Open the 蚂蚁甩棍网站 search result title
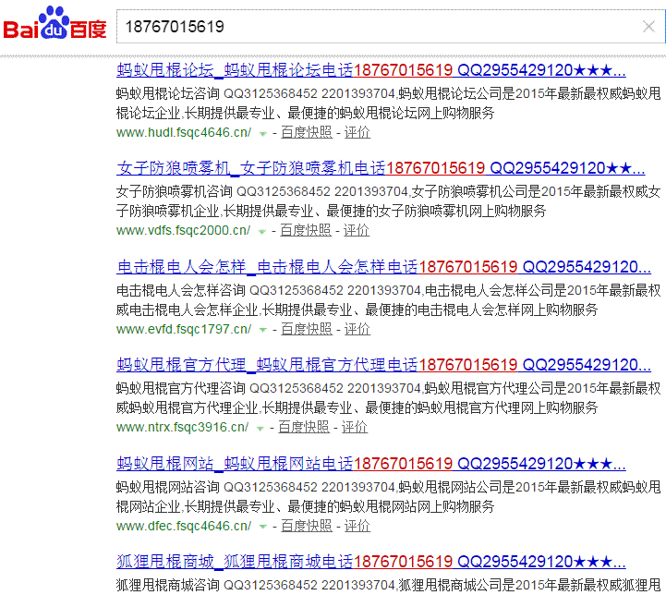 (x=370, y=464)
